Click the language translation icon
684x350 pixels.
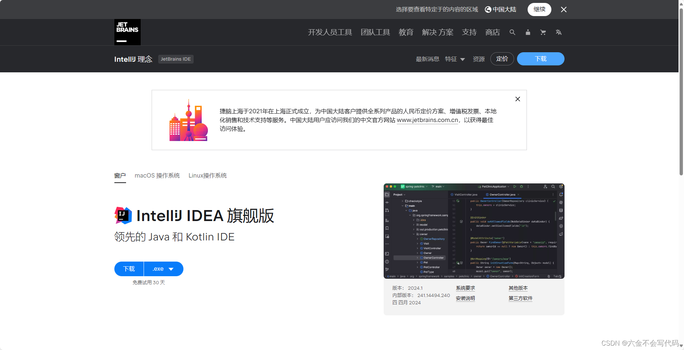tap(558, 32)
